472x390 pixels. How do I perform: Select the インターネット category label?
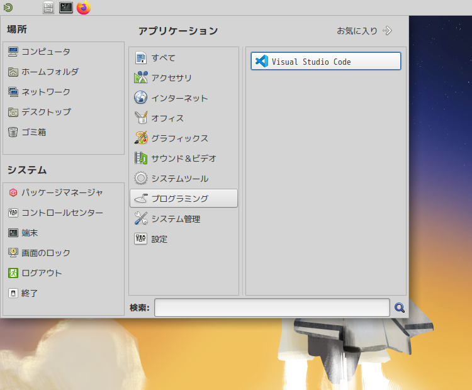point(180,98)
